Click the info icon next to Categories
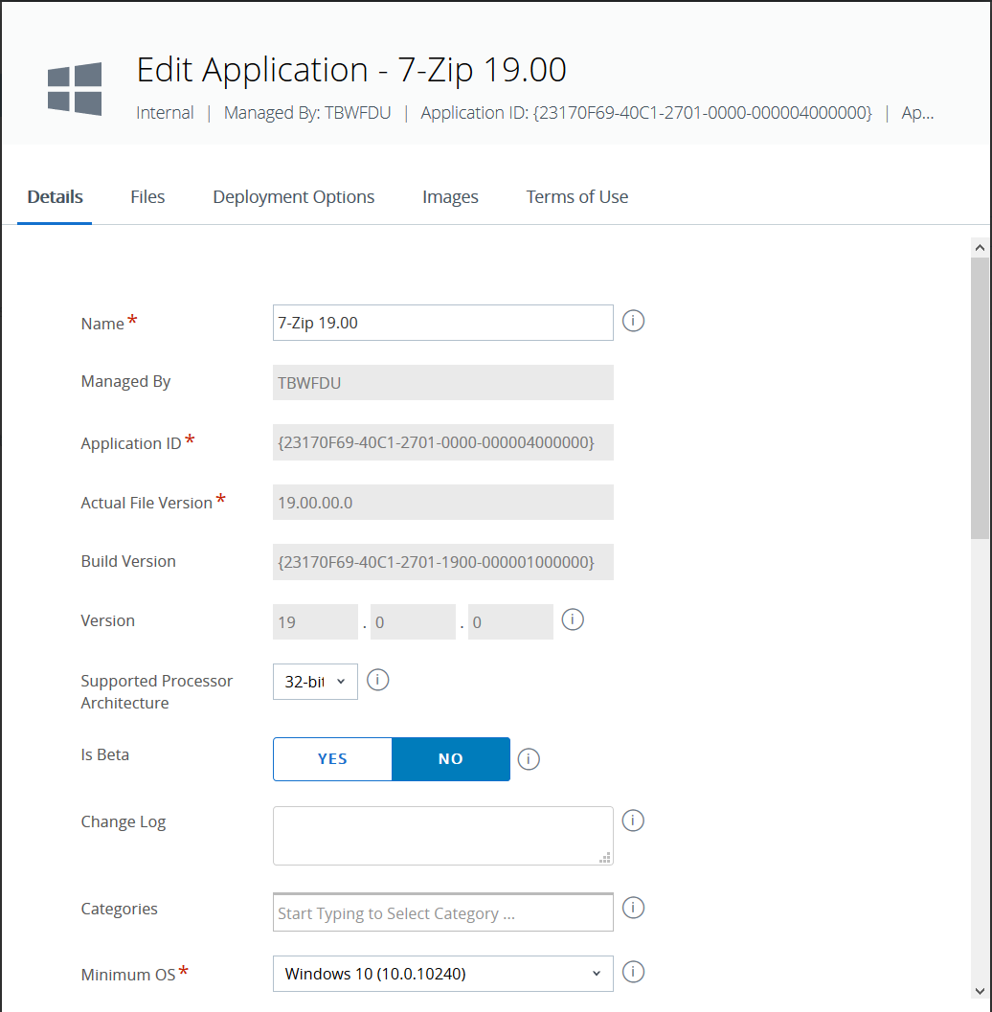Screen dimensions: 992x1012 633,908
